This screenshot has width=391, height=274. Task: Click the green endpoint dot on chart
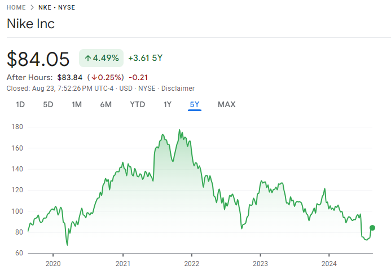point(372,228)
